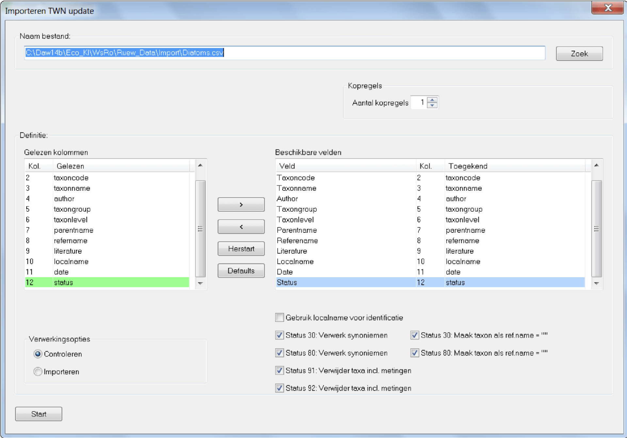The width and height of the screenshot is (627, 438).
Task: Select Author field in Beschikbare velden
Action: pos(430,199)
